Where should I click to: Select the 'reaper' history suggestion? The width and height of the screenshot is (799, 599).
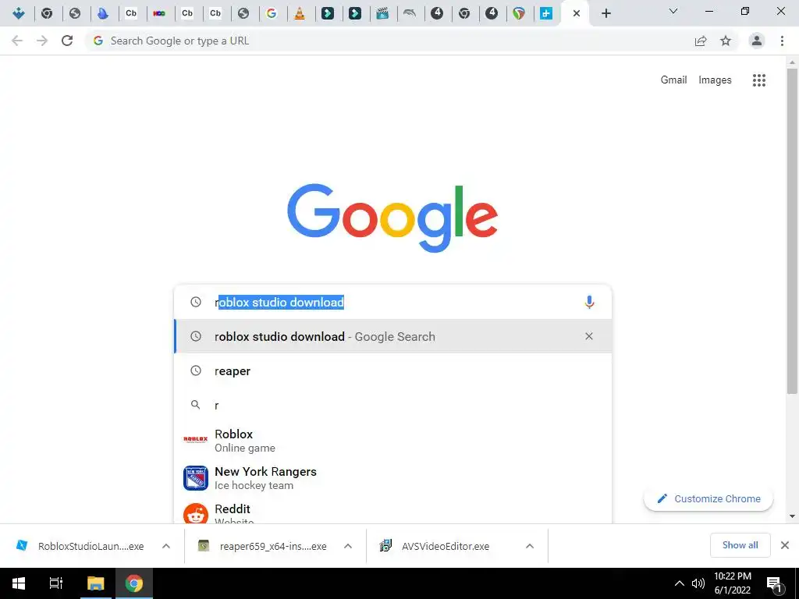click(392, 370)
